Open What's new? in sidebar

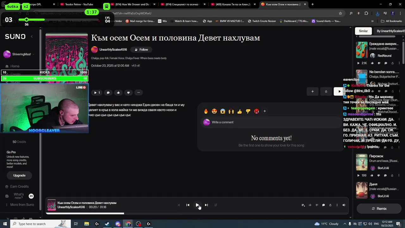pos(19,196)
